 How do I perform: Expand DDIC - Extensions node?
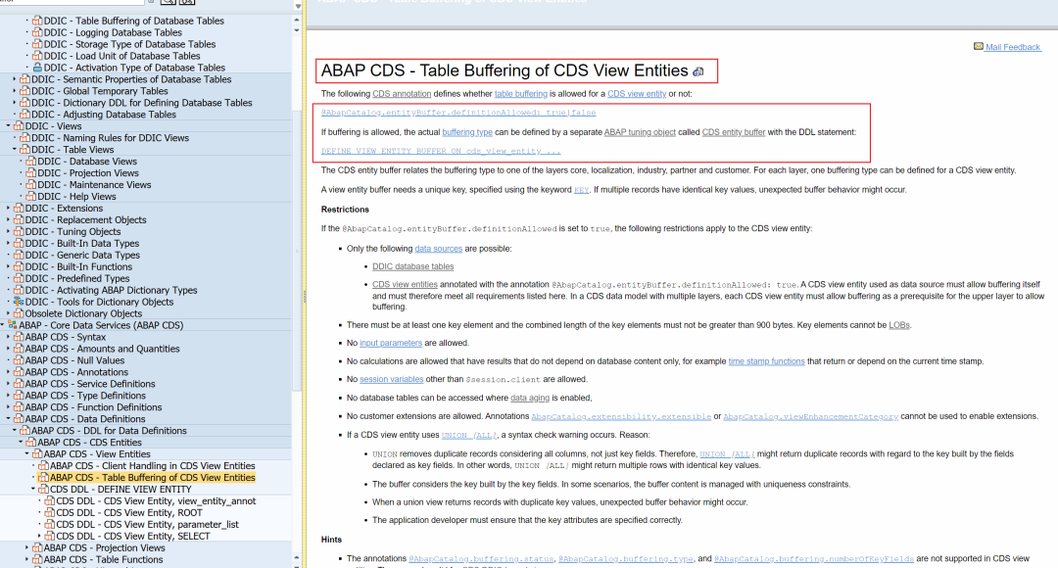[8, 209]
